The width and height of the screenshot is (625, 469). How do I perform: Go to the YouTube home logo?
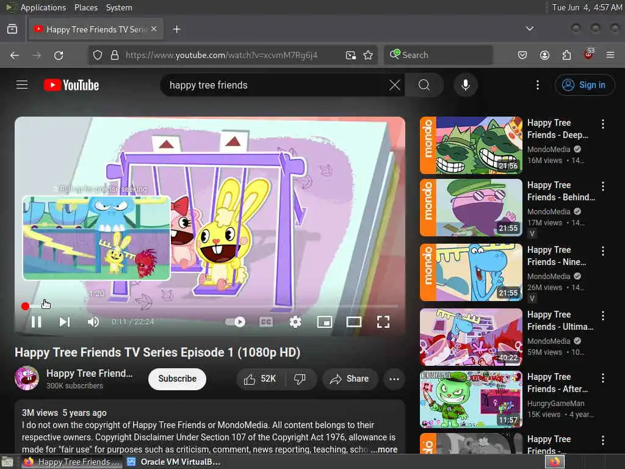click(x=71, y=85)
